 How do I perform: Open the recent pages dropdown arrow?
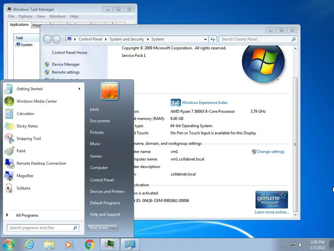coord(63,39)
